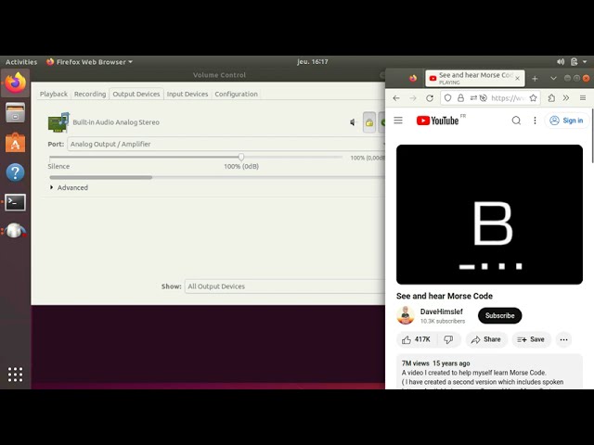
Task: Click the output volume slider handle
Action: click(241, 157)
